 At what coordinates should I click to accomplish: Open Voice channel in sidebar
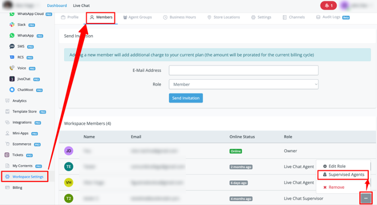[21, 68]
